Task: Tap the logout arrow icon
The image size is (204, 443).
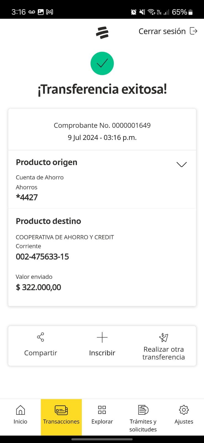Action: coord(193,31)
